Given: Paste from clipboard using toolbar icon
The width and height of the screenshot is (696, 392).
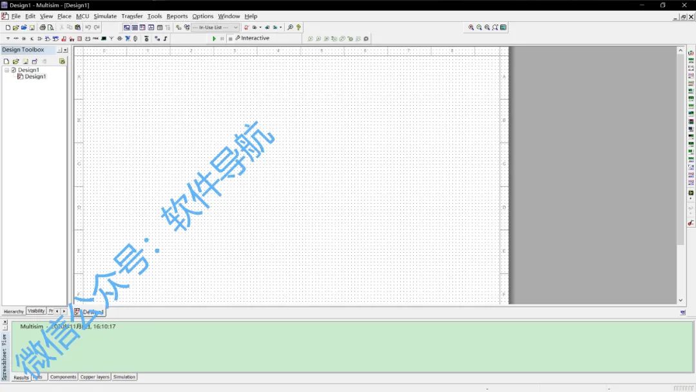Looking at the screenshot, I should tap(78, 28).
